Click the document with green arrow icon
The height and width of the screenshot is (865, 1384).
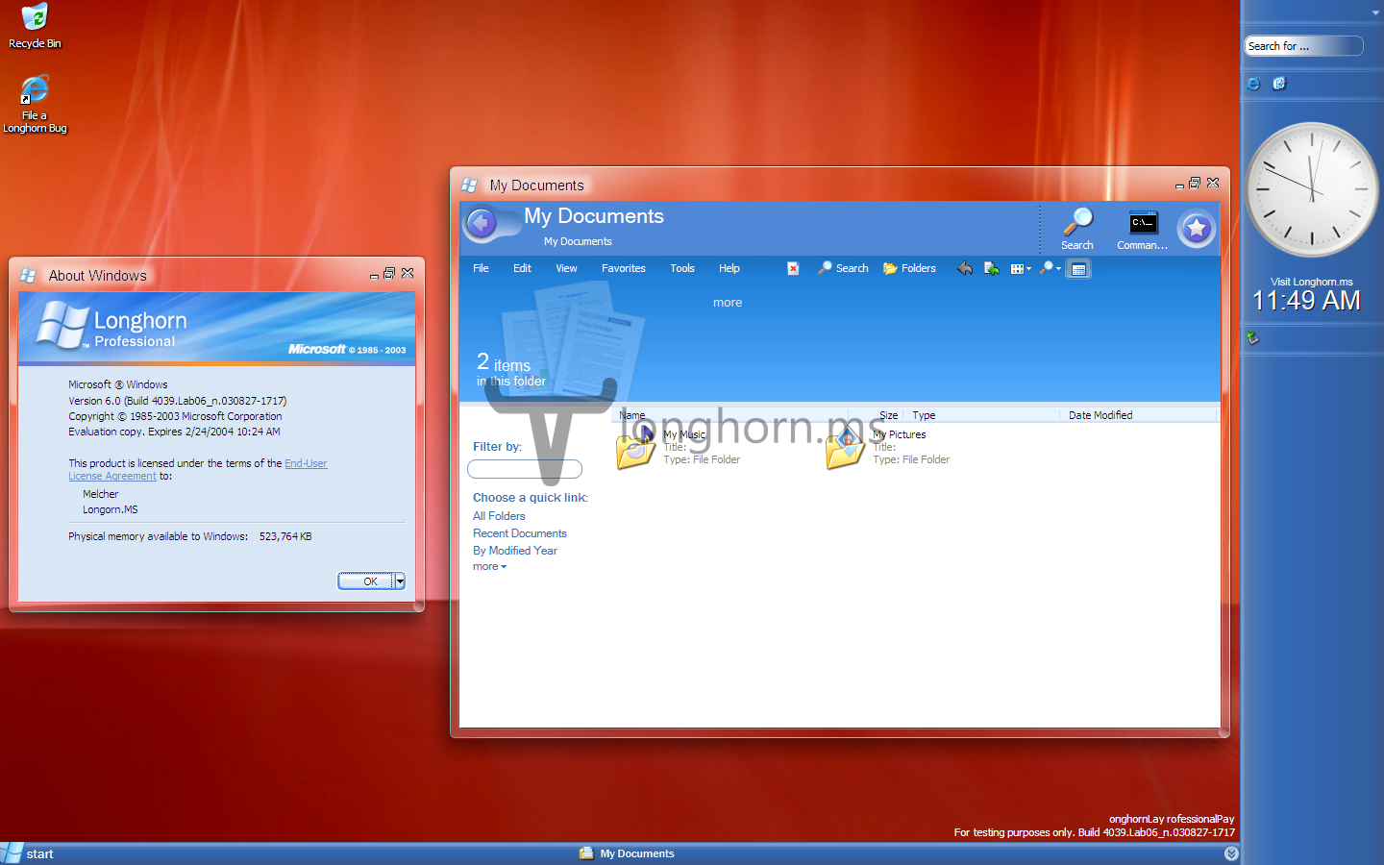(992, 269)
